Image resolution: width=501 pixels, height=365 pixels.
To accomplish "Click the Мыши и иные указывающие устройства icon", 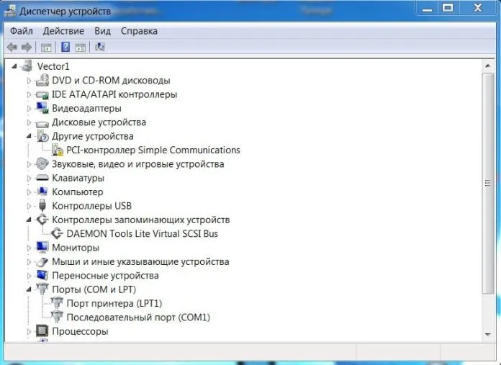I will (42, 262).
